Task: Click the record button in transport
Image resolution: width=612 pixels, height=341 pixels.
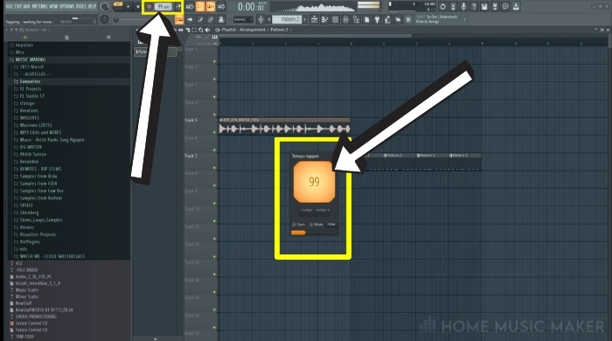Action: 150,7
